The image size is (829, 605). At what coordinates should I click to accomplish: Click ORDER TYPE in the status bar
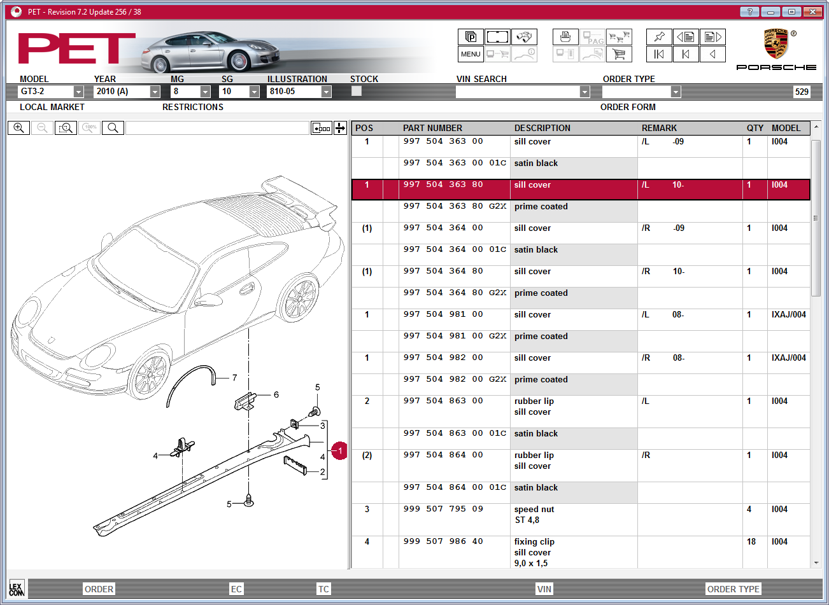(x=733, y=589)
